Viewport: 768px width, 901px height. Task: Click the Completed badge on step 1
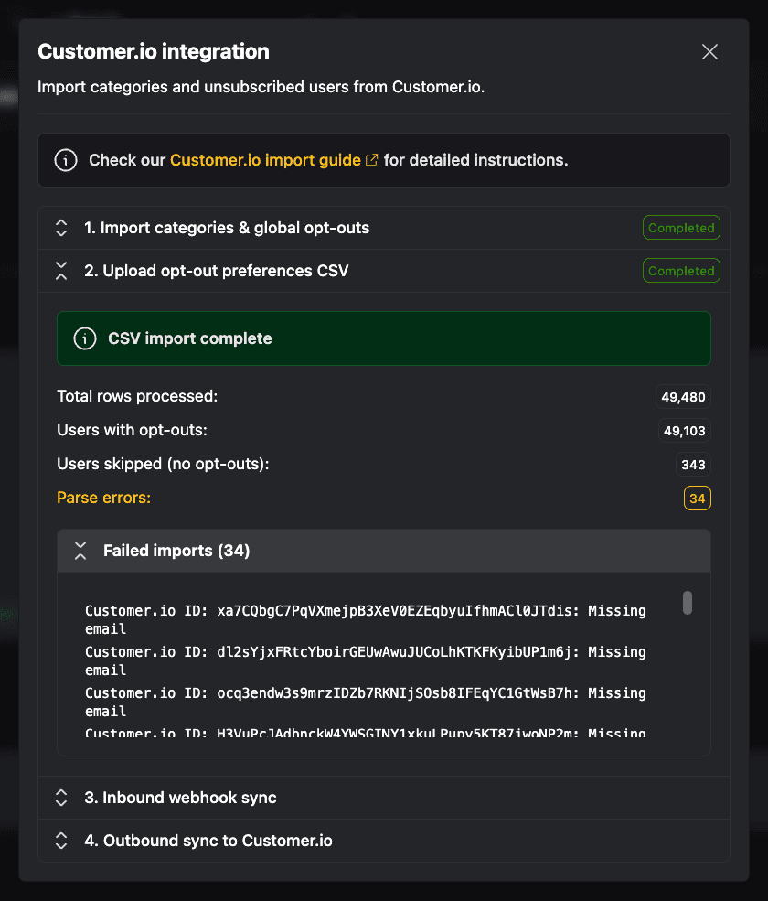pos(681,228)
